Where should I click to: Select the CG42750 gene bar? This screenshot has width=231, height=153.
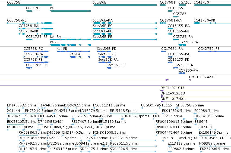pos(212,5)
